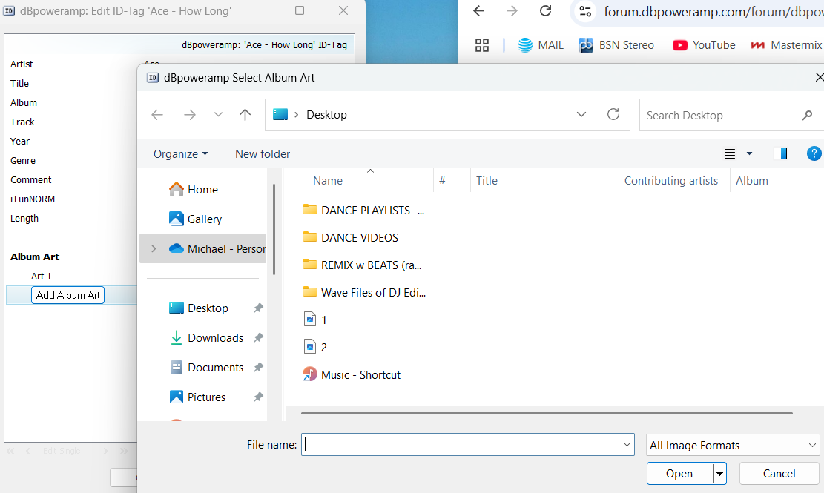The width and height of the screenshot is (824, 493).
Task: Select the DANCE VIDEOS folder
Action: (x=351, y=238)
